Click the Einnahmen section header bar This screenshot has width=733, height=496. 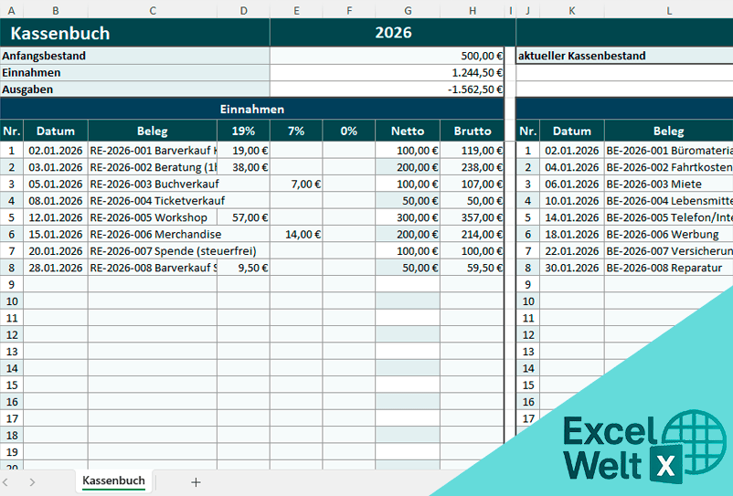tap(251, 109)
